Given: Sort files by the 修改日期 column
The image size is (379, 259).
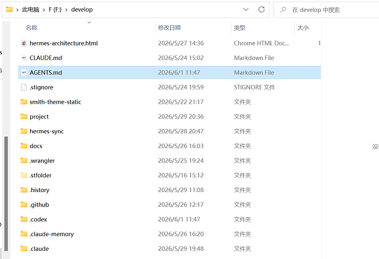Looking at the screenshot, I should [x=169, y=28].
